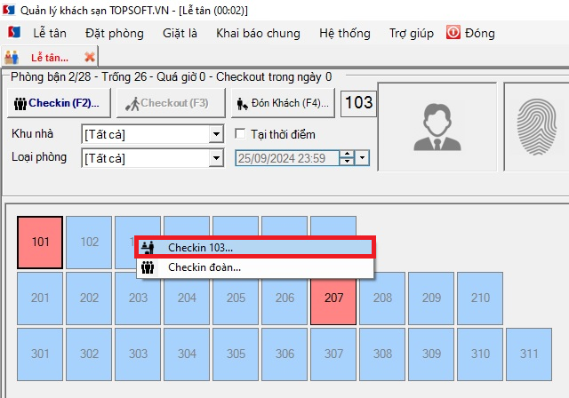Select room 308 tile

pos(382,354)
